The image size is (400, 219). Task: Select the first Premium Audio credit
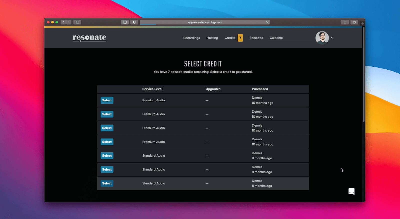[x=107, y=100]
